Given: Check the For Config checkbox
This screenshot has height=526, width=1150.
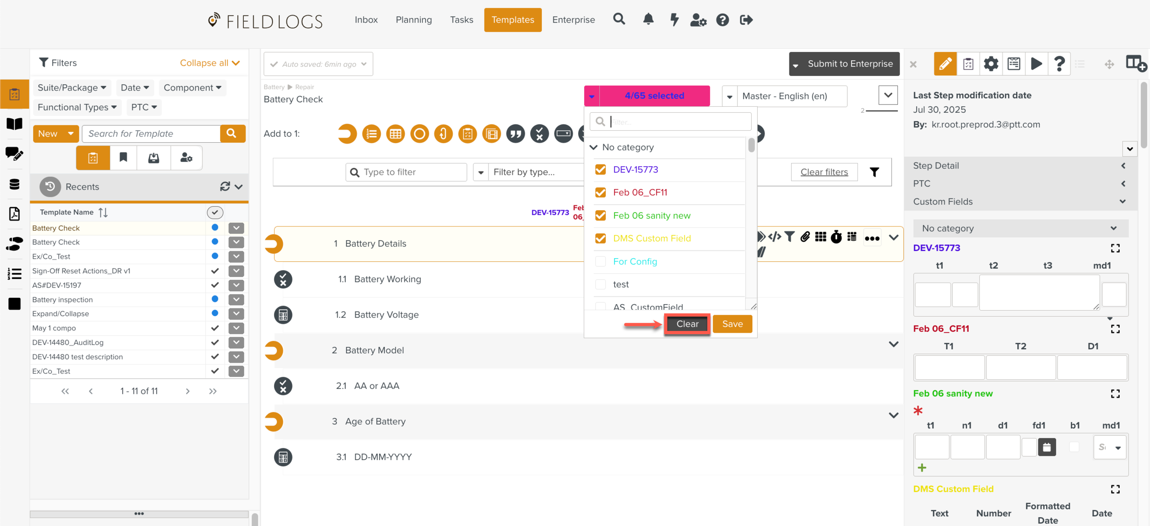Looking at the screenshot, I should 600,261.
